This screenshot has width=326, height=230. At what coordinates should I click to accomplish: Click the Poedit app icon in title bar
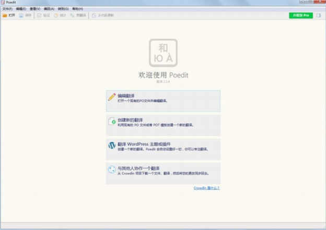pos(3,2)
